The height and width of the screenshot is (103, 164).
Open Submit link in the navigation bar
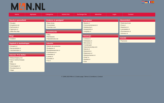point(66,14)
